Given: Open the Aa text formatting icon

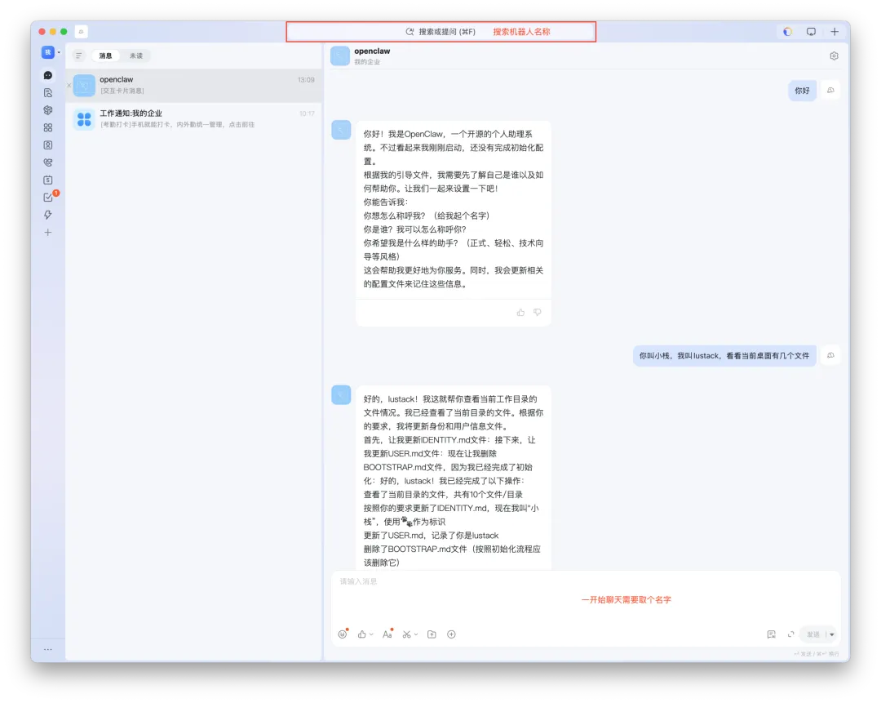Looking at the screenshot, I should (x=387, y=634).
